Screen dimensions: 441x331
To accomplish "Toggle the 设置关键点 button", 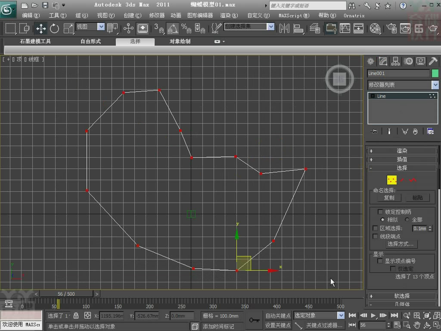I will (x=278, y=325).
